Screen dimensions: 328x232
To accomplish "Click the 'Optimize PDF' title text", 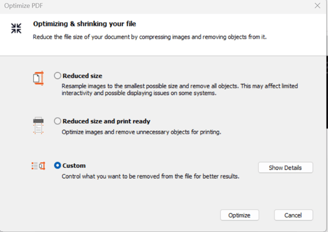I will point(23,6).
